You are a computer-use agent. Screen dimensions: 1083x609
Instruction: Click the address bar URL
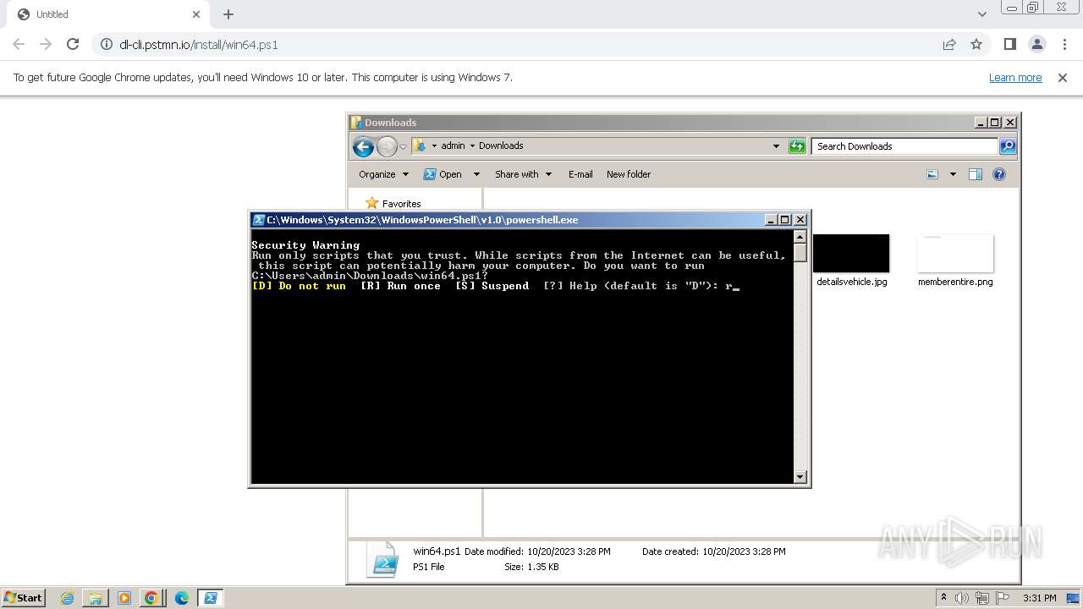click(199, 44)
